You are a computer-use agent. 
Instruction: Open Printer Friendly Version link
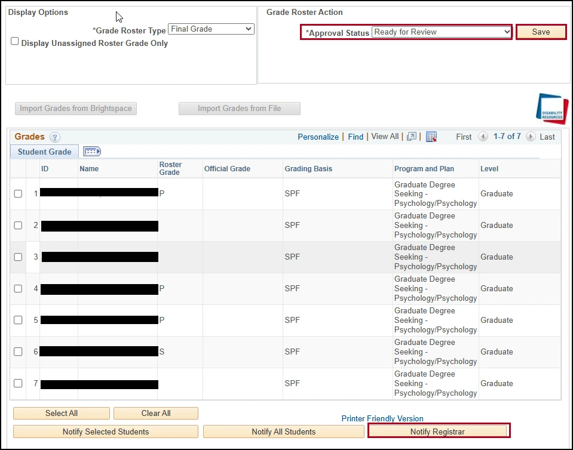click(x=382, y=418)
